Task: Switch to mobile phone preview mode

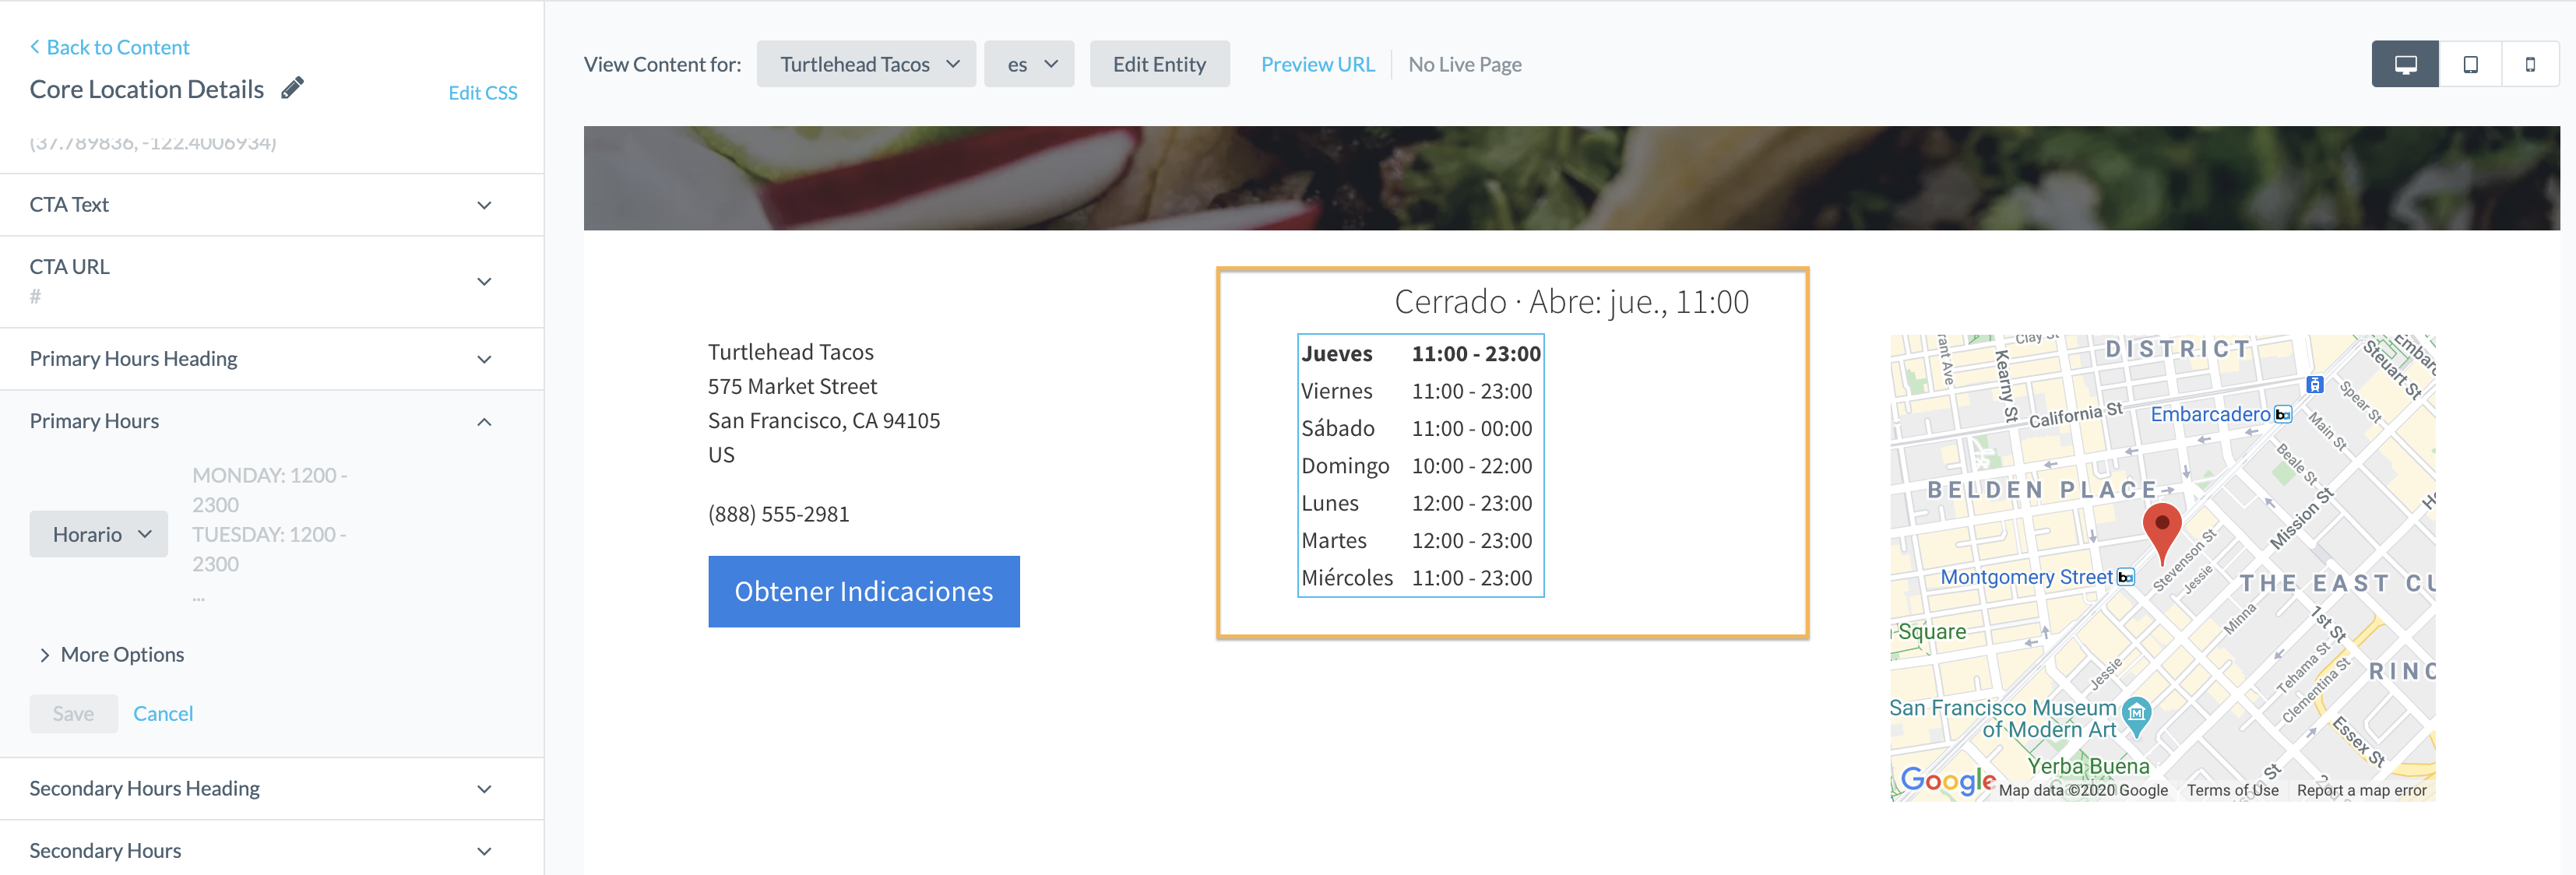Action: (x=2530, y=64)
